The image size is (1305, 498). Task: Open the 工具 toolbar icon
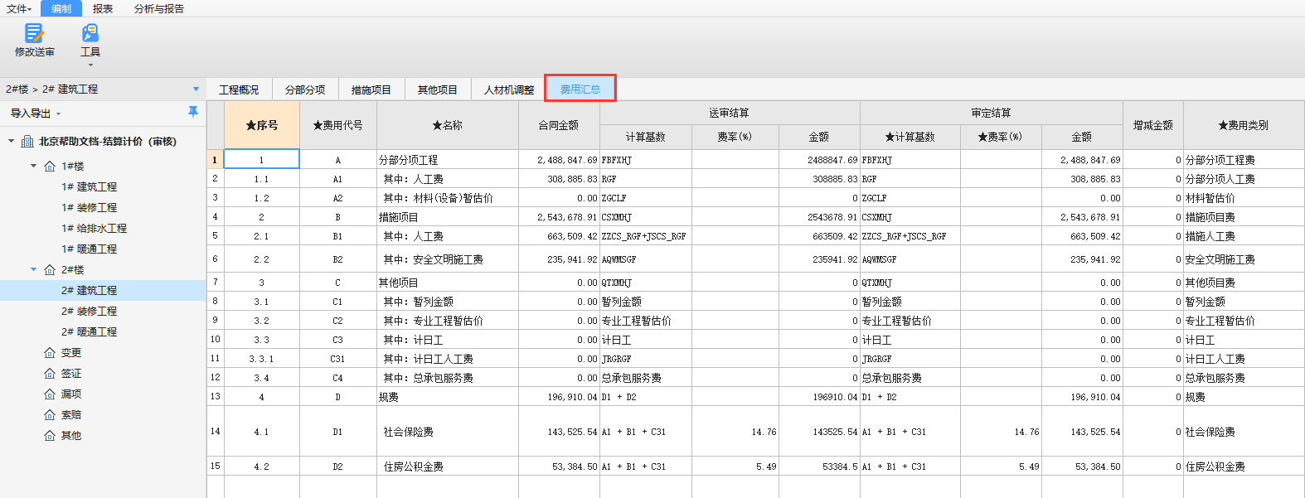click(90, 33)
